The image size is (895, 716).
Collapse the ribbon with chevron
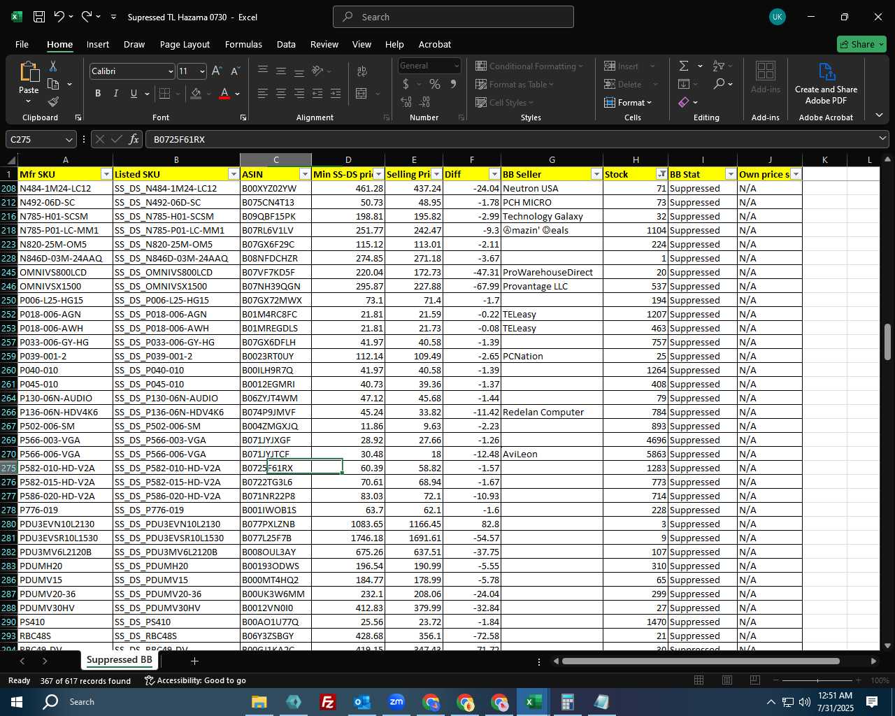coord(879,115)
